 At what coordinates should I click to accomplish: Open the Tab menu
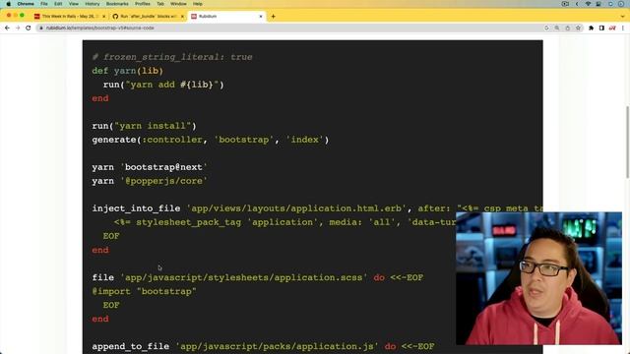point(160,4)
